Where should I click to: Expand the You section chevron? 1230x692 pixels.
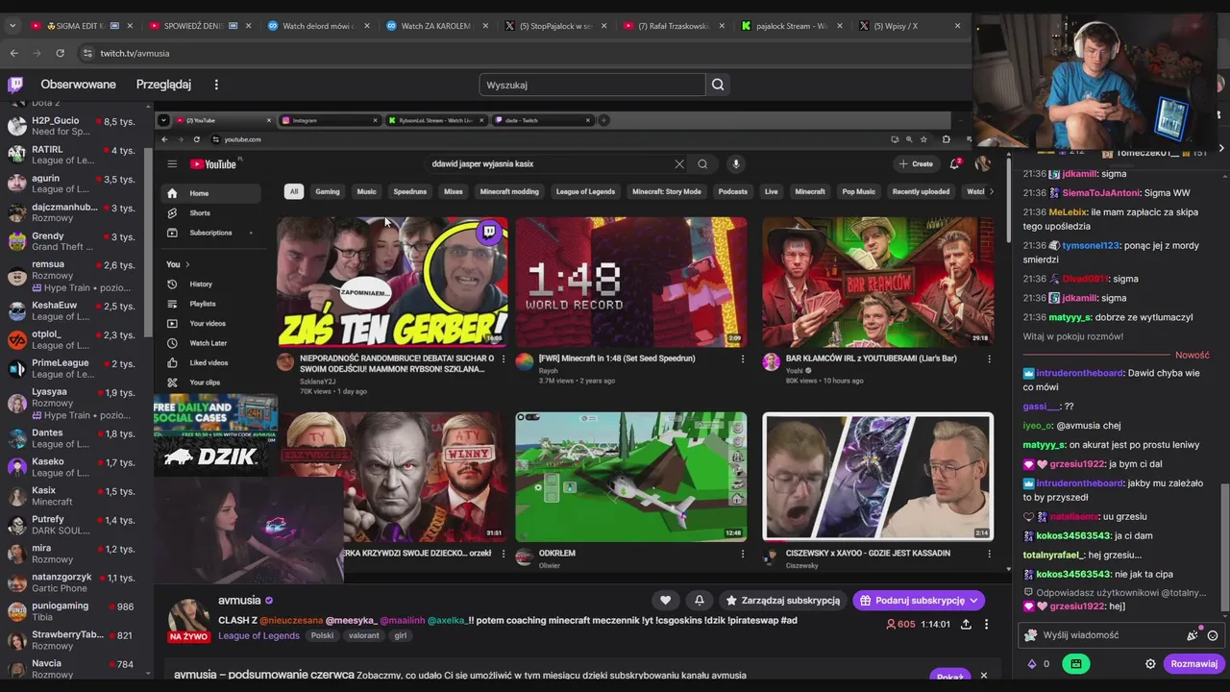187,264
